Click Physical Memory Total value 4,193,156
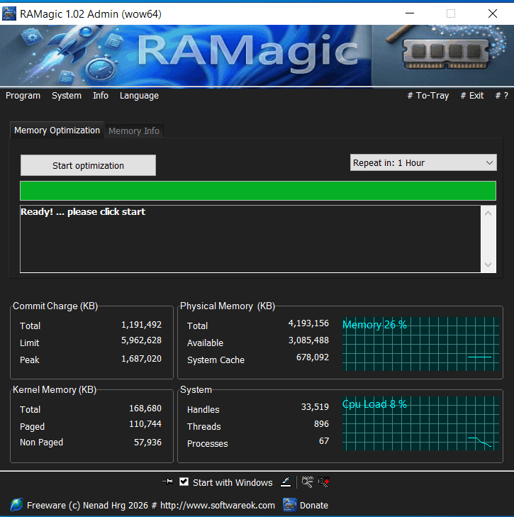The height and width of the screenshot is (517, 514). (308, 323)
